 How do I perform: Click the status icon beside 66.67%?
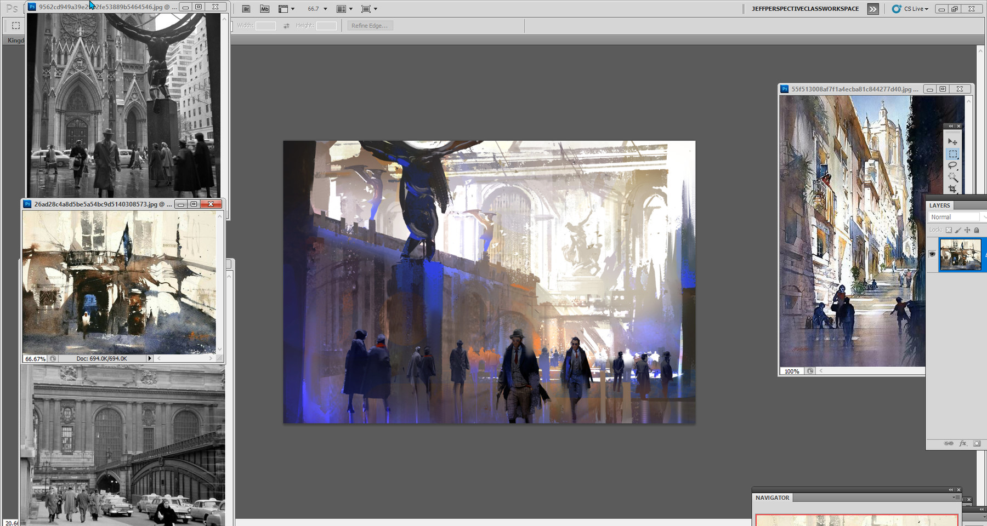[53, 358]
